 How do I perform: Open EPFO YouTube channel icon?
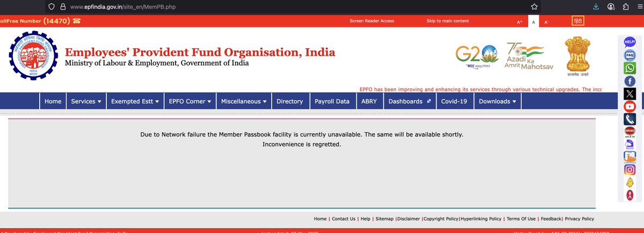(630, 107)
